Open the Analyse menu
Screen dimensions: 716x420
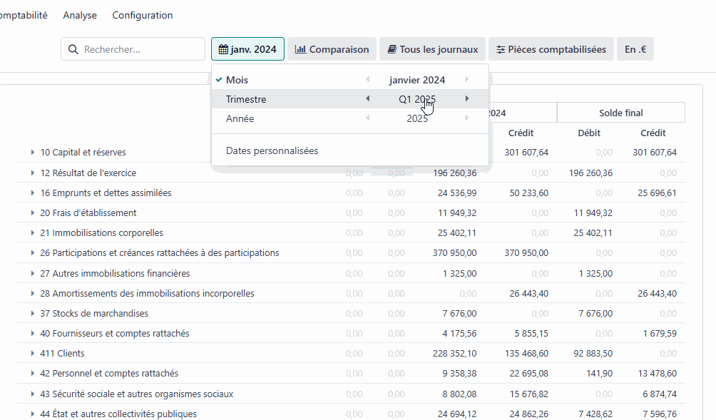click(x=79, y=15)
